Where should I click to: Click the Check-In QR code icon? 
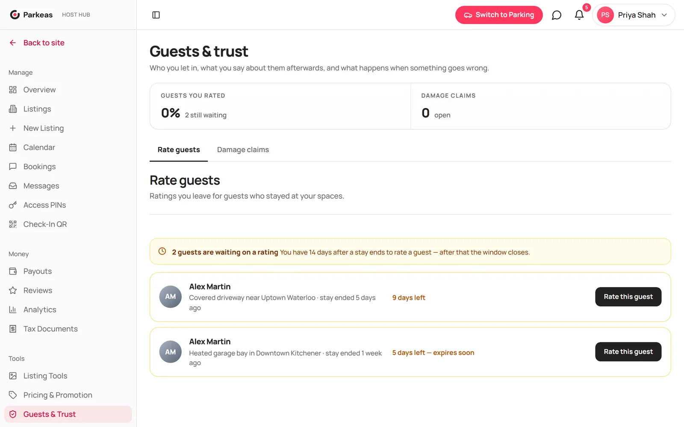[13, 224]
